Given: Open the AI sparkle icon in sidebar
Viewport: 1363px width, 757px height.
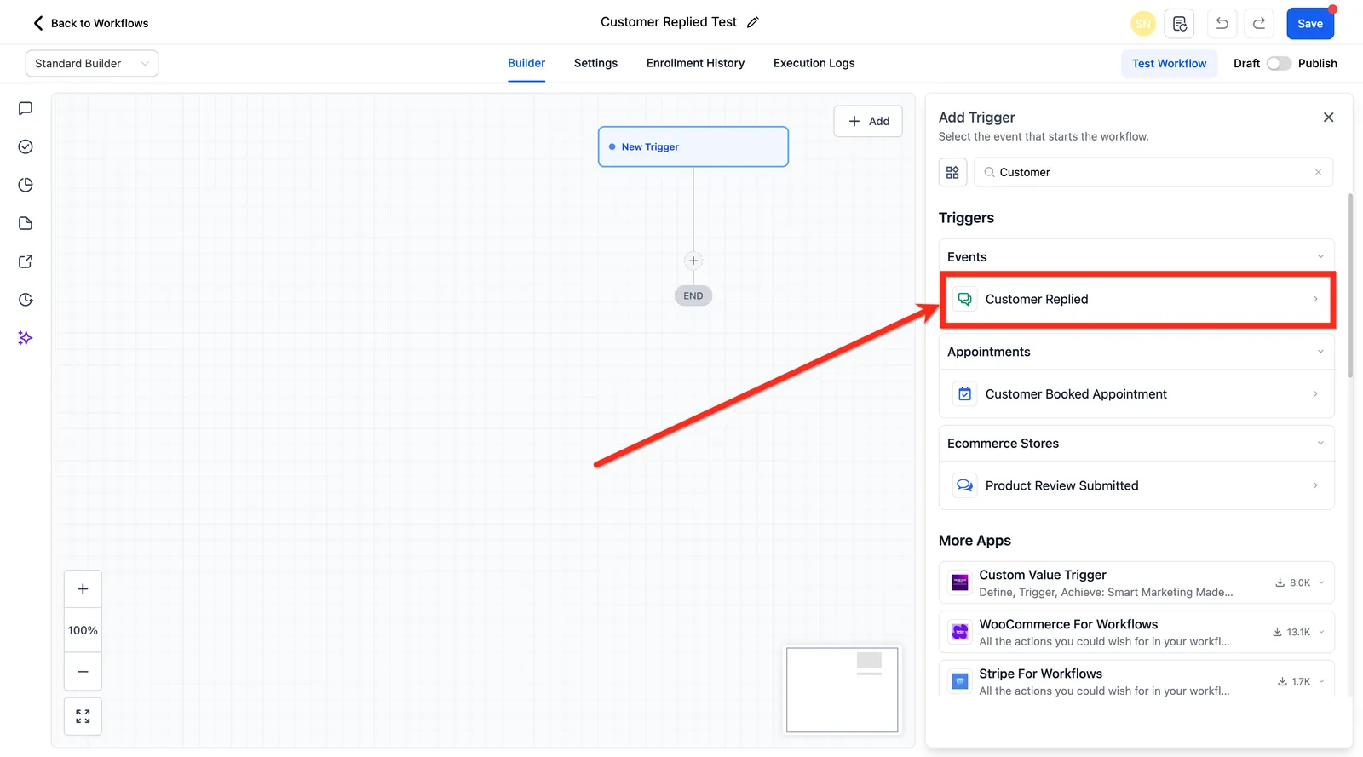Looking at the screenshot, I should pos(26,338).
